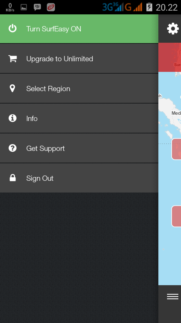Viewport: 181px width, 323px height.
Task: Tap the padlock icon for Sign Out
Action: [x=12, y=178]
